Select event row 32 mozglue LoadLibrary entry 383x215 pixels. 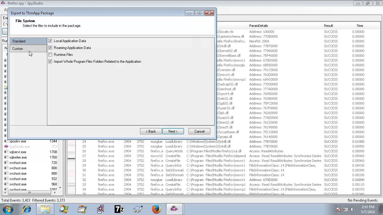224,180
